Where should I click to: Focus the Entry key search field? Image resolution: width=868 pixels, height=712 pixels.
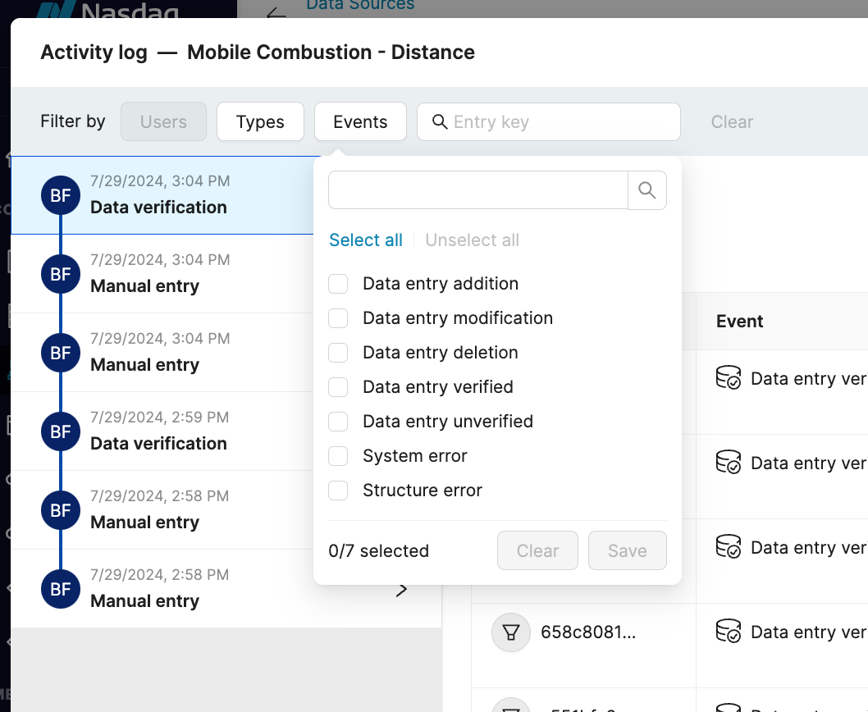[549, 121]
